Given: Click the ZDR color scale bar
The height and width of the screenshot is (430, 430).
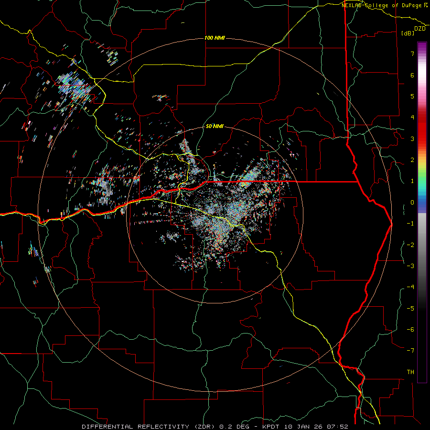Looking at the screenshot, I should (x=422, y=212).
